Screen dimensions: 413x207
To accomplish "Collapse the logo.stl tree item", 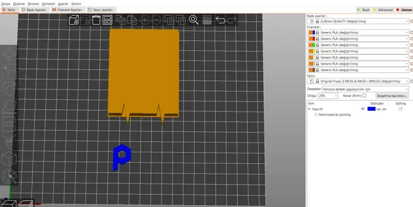I will (309, 109).
